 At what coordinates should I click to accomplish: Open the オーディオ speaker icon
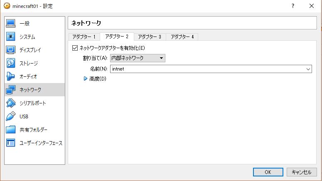(10, 76)
